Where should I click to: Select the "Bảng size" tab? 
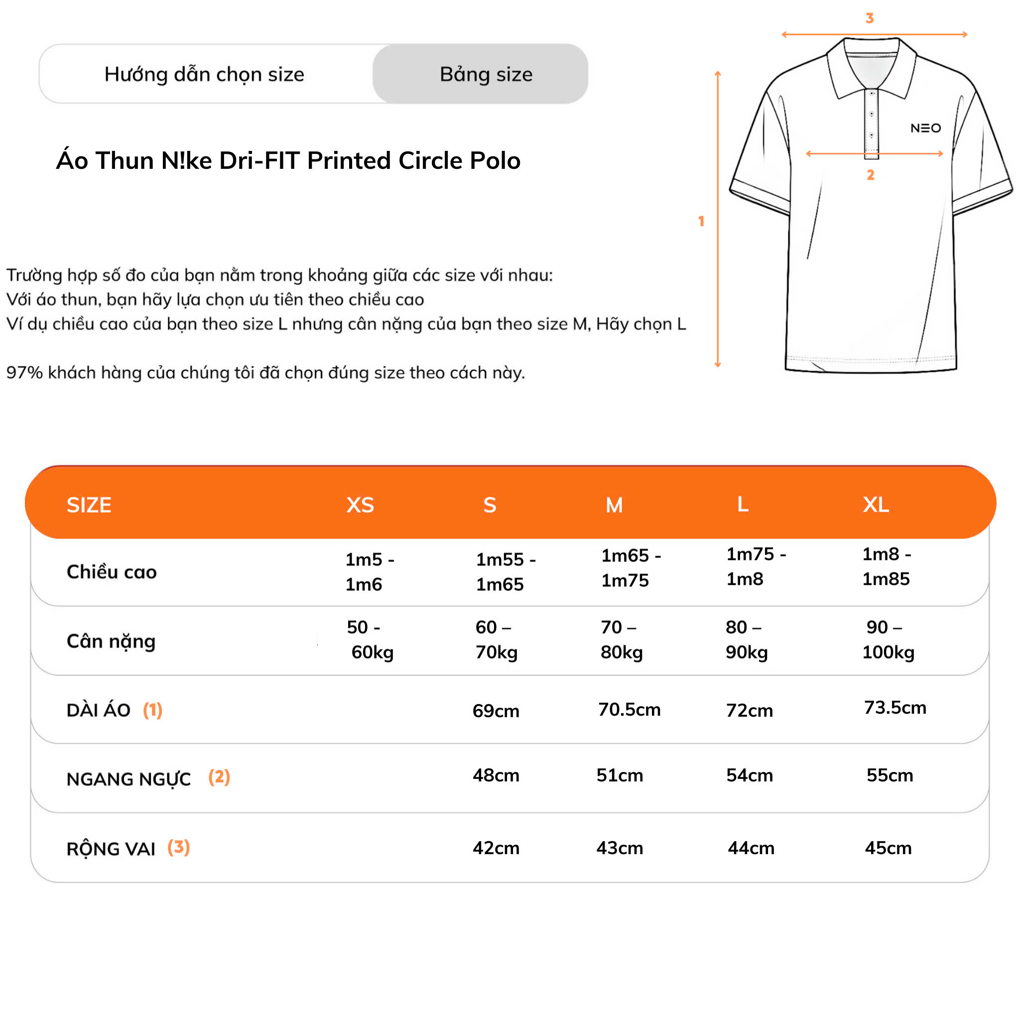pyautogui.click(x=486, y=74)
